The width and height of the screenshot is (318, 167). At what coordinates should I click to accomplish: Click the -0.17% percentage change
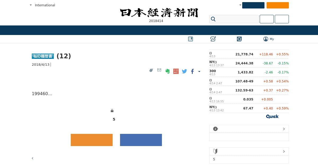click(x=283, y=72)
